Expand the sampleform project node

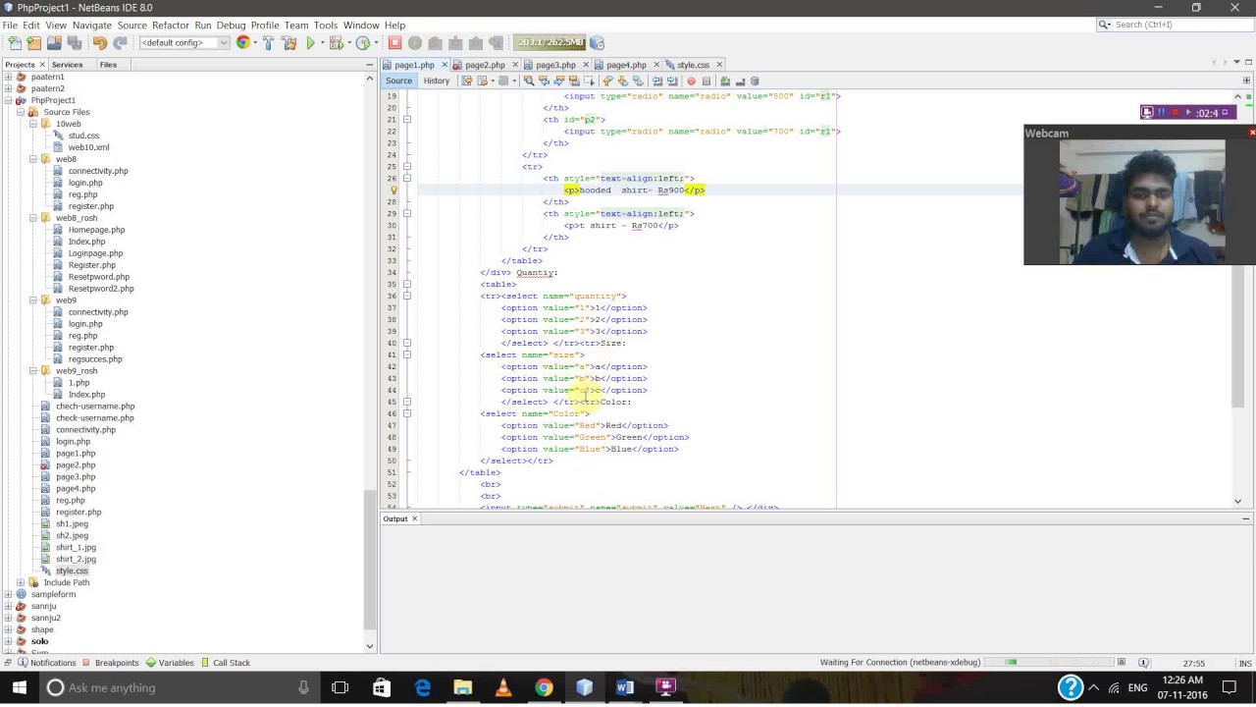pos(8,594)
